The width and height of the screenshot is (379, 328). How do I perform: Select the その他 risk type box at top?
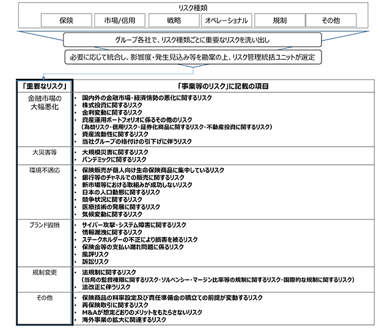tap(331, 20)
